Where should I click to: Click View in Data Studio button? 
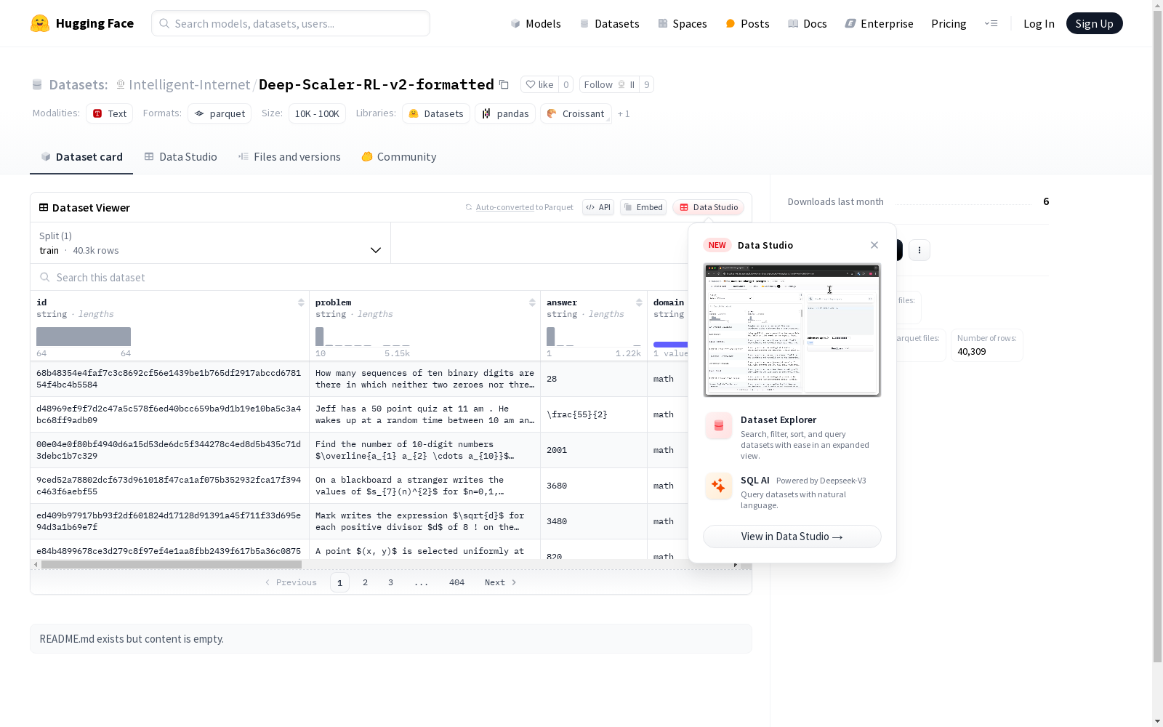click(x=792, y=537)
